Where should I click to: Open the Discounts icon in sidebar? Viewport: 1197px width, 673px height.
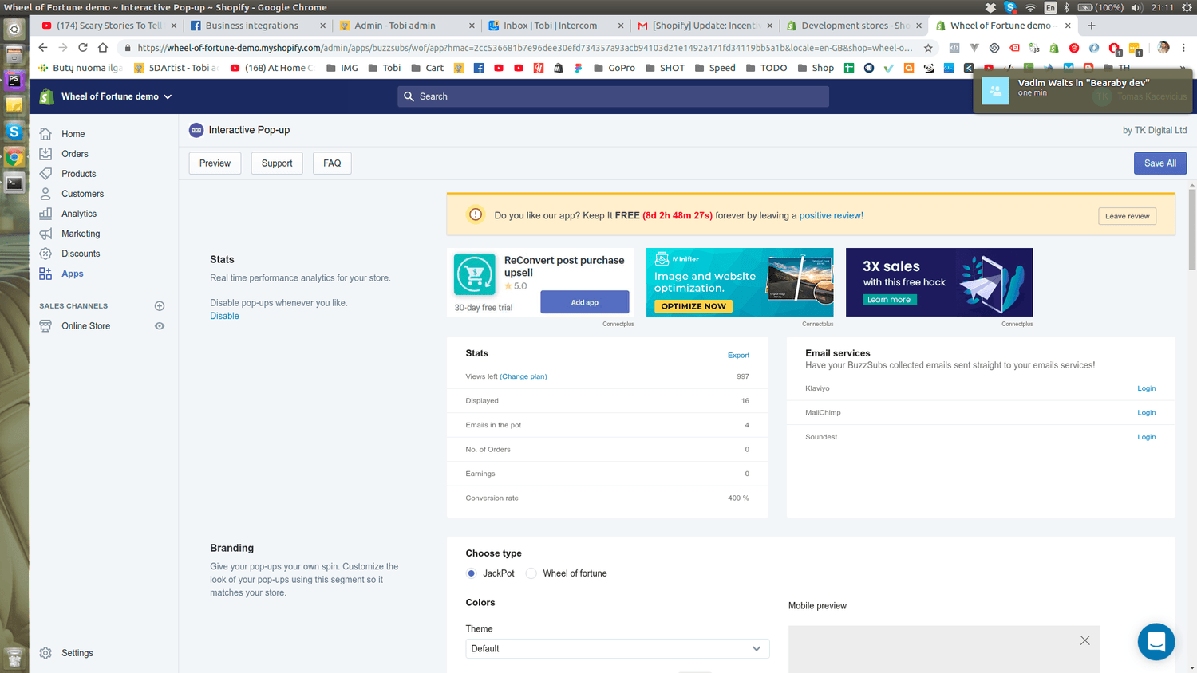45,254
